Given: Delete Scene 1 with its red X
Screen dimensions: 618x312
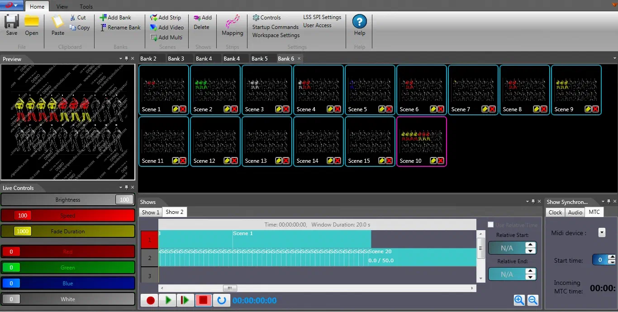Looking at the screenshot, I should [x=183, y=109].
